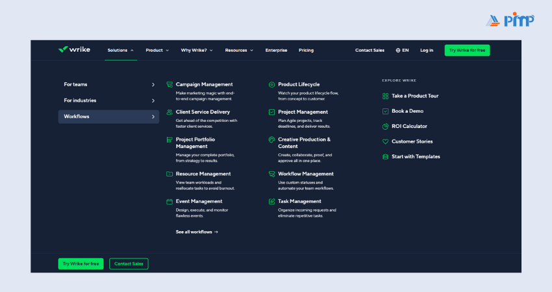The height and width of the screenshot is (292, 552).
Task: Open Resource Management workflow
Action: click(x=203, y=174)
